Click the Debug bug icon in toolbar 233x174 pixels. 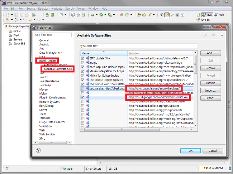click(x=92, y=15)
